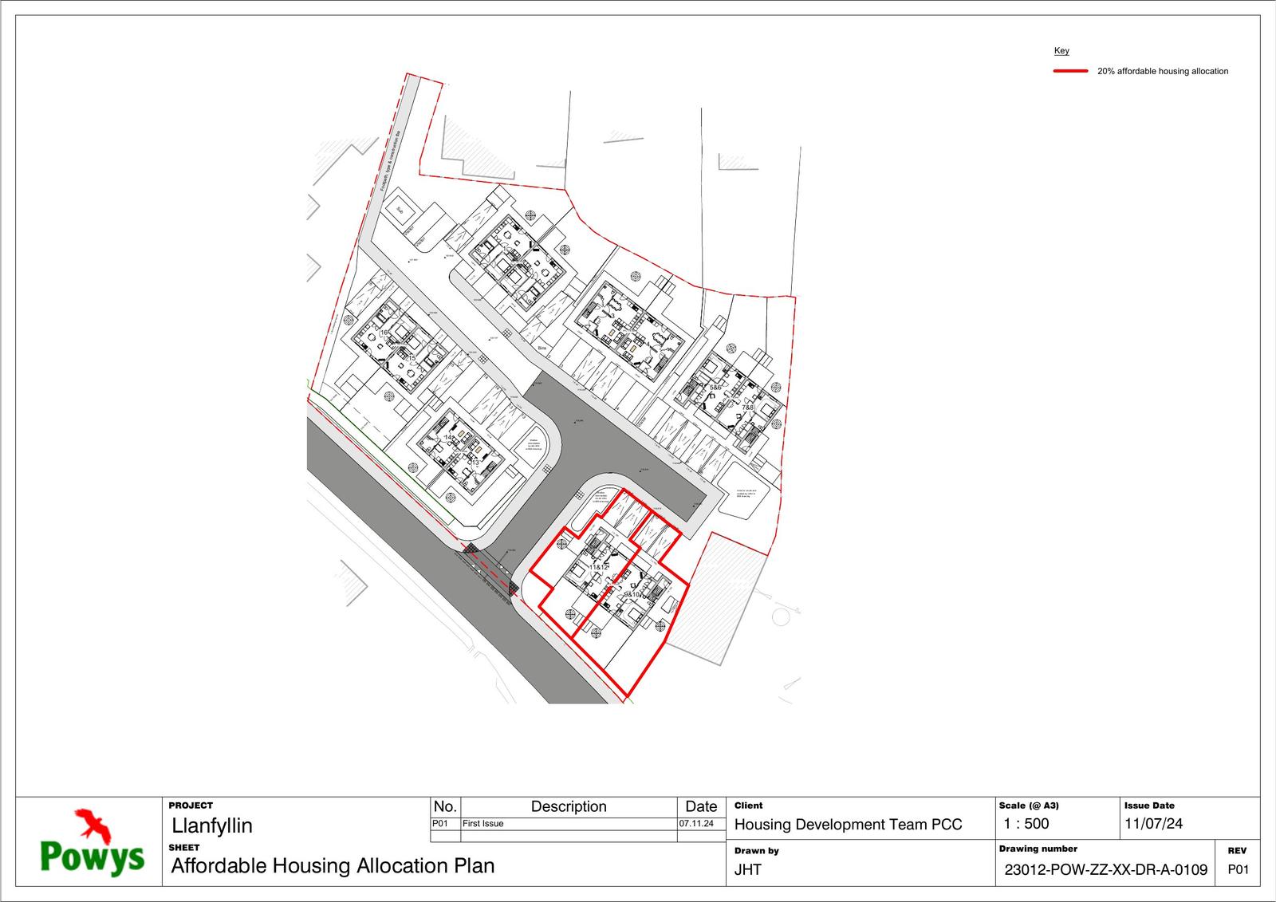Select the plot 5&6 label
Image resolution: width=1276 pixels, height=902 pixels.
pyautogui.click(x=715, y=388)
